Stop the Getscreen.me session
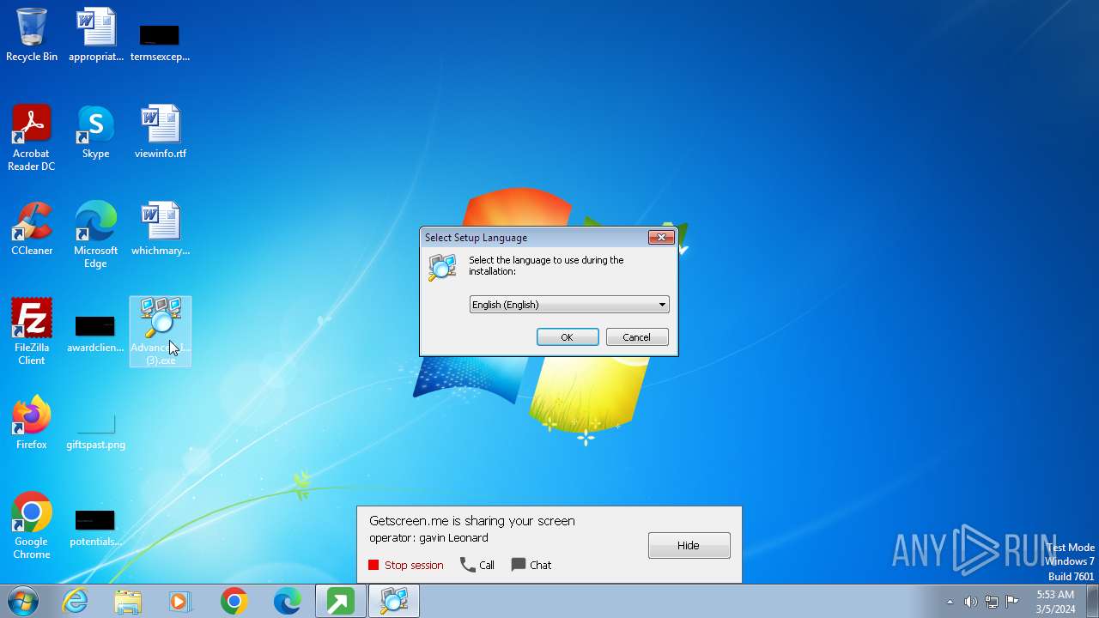1099x618 pixels. (406, 565)
